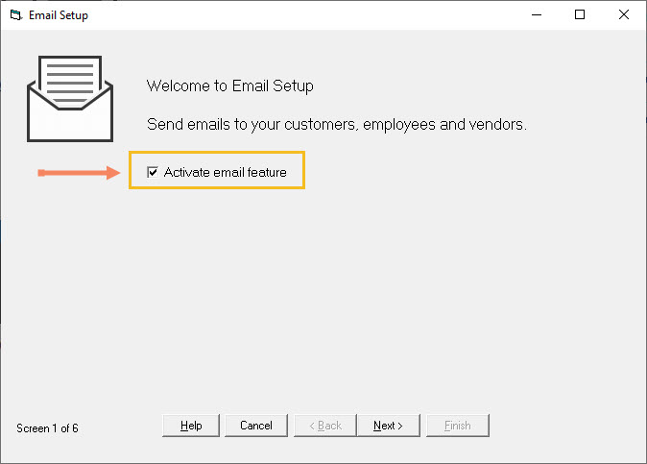Go to next screen with Next >
This screenshot has width=647, height=464.
[x=388, y=426]
